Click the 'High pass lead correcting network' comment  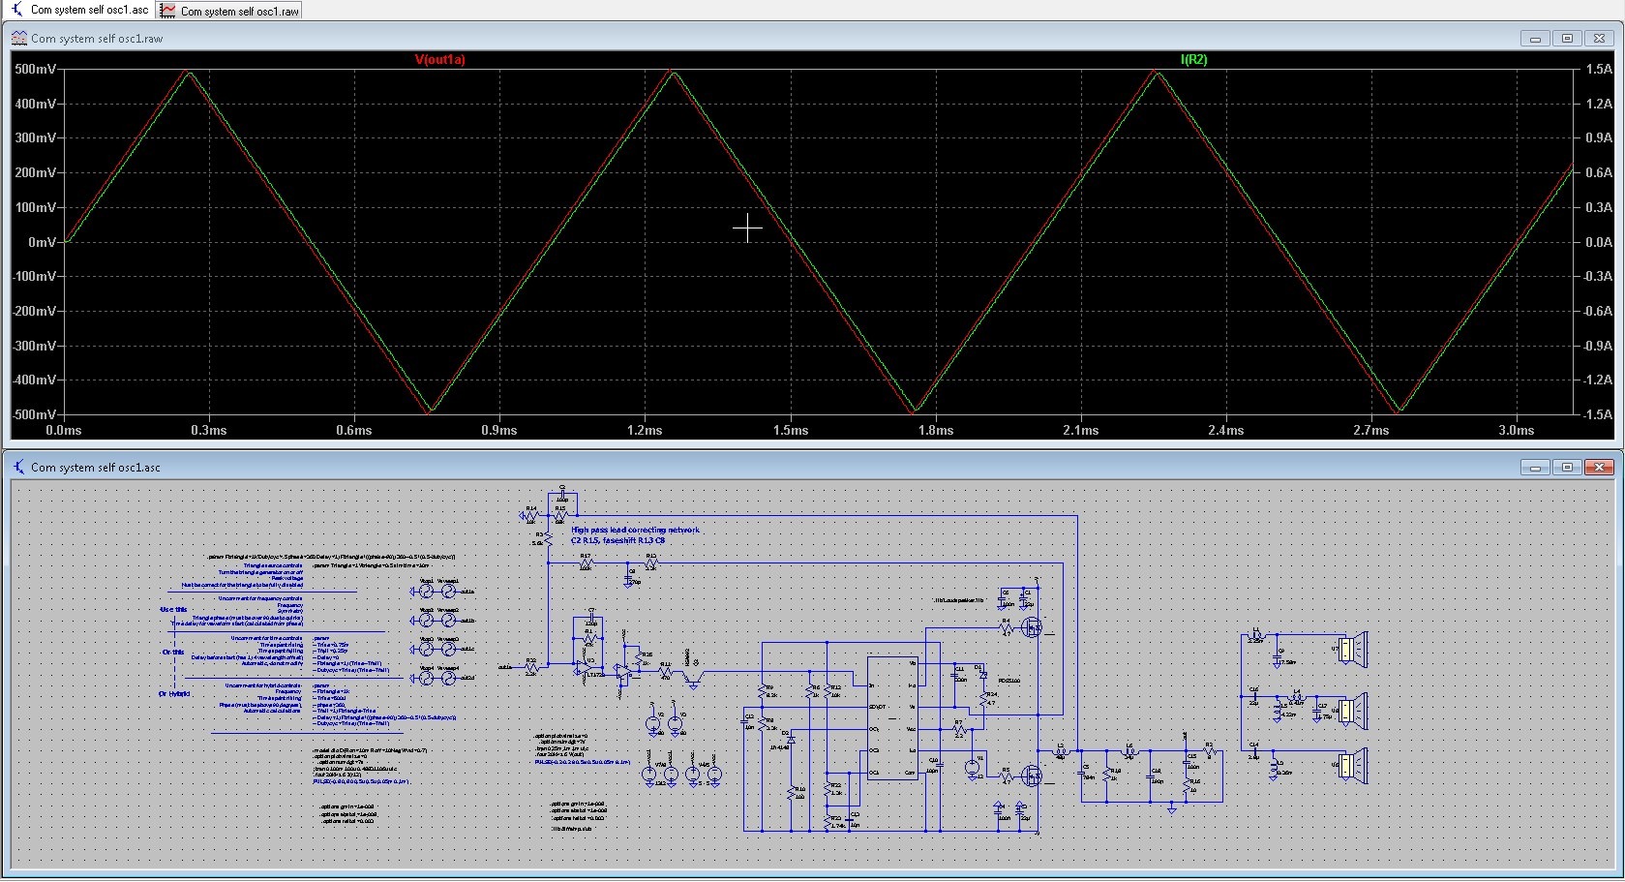[636, 530]
